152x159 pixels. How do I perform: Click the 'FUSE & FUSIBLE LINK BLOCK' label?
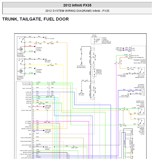107,41
